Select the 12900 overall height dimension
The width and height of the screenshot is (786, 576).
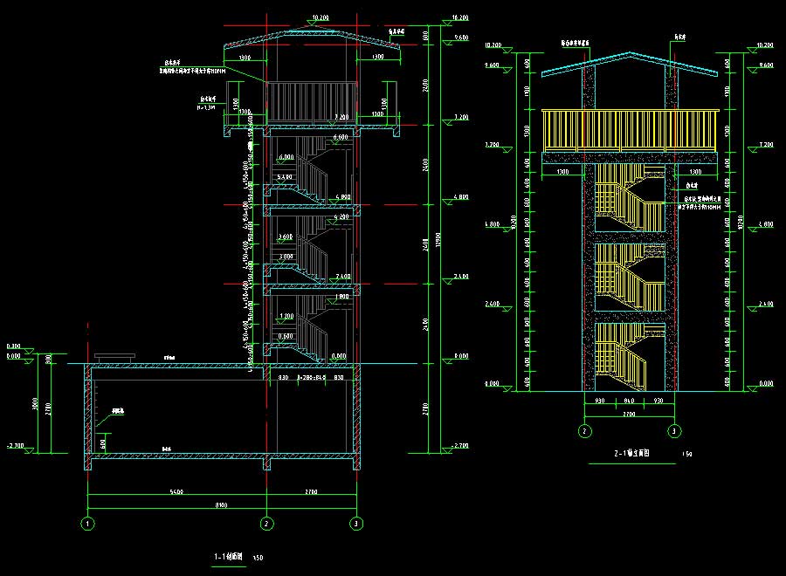pos(438,239)
